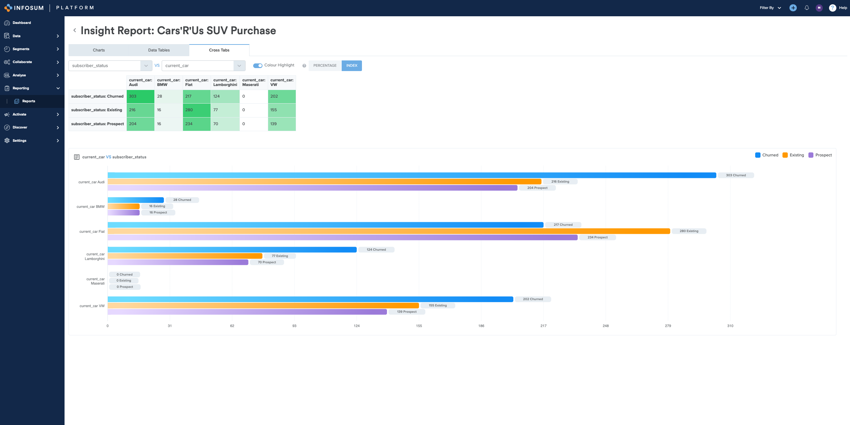Click the current_car Fiat axis label
The height and width of the screenshot is (425, 850).
[x=92, y=232]
